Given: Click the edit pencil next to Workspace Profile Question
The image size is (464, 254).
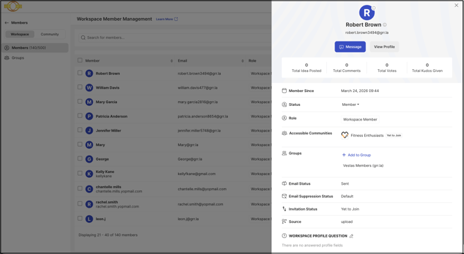Looking at the screenshot, I should pos(351,236).
